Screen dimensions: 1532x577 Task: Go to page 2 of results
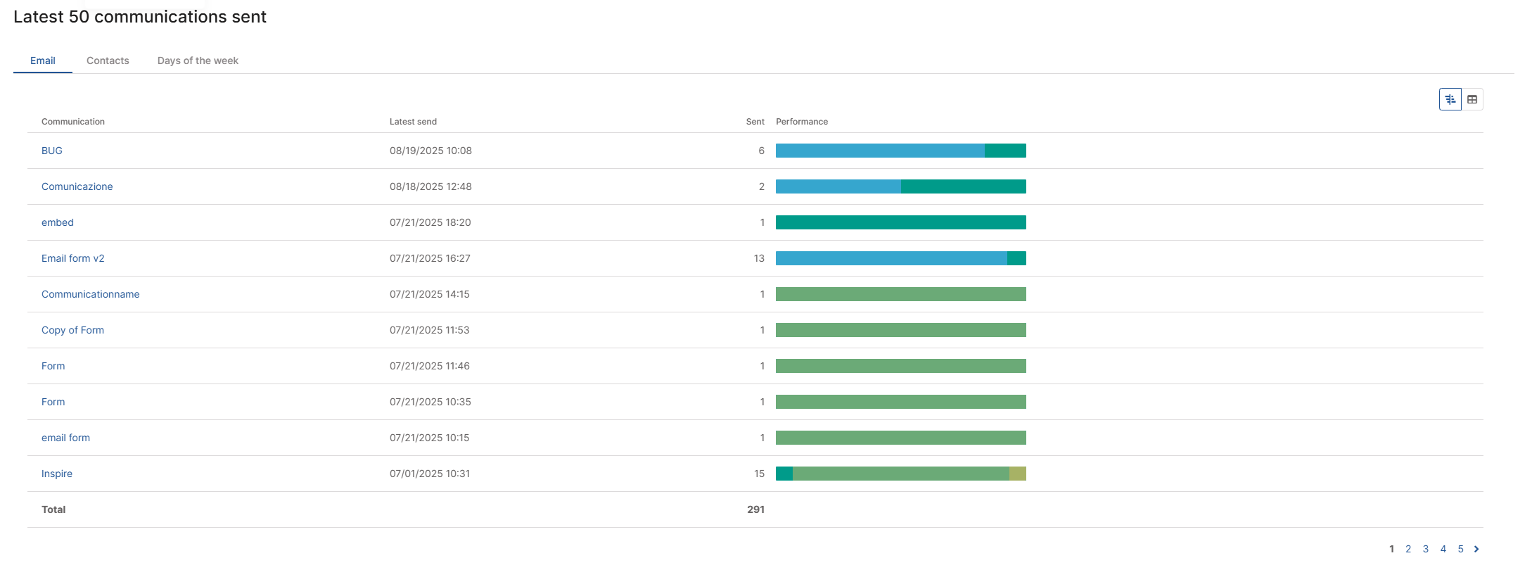1408,549
